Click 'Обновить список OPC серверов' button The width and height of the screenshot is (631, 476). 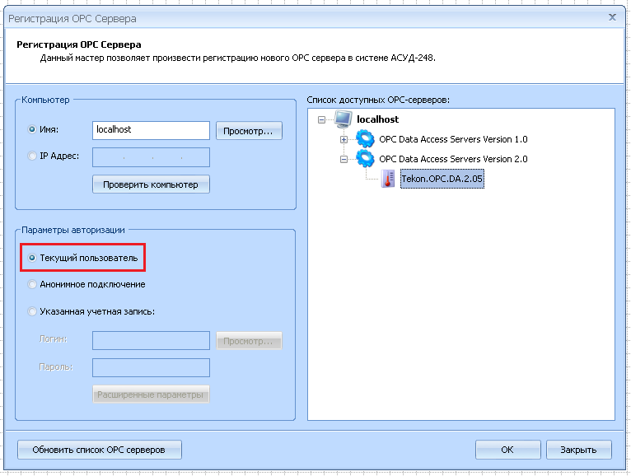[99, 450]
